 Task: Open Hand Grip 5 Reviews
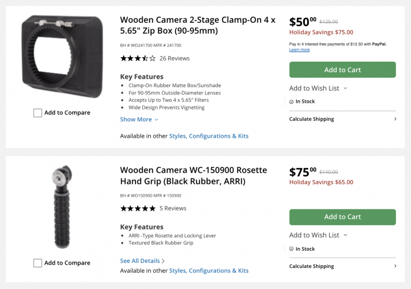[x=173, y=208]
